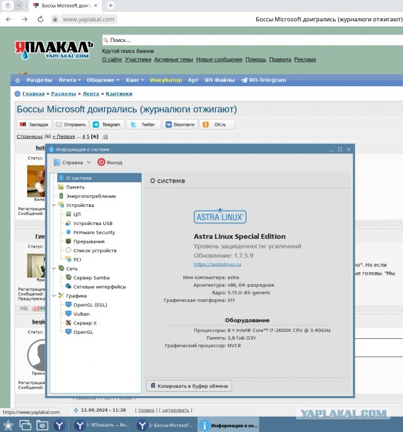Open the Участники link
Screen dimensions: 403x432
pyautogui.click(x=138, y=60)
